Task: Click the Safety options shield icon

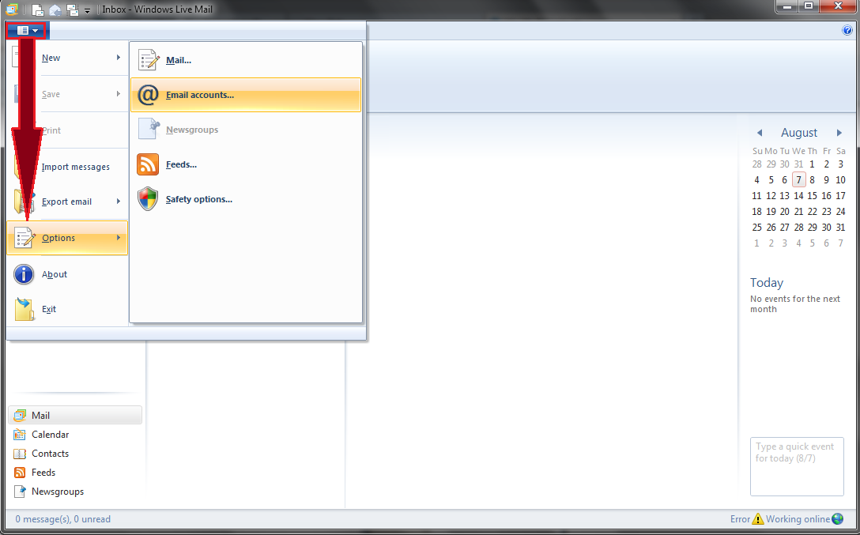Action: coord(148,199)
